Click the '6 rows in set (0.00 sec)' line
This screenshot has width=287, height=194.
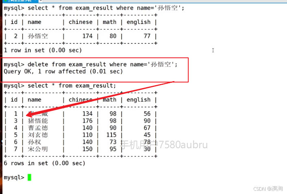coord(44,163)
